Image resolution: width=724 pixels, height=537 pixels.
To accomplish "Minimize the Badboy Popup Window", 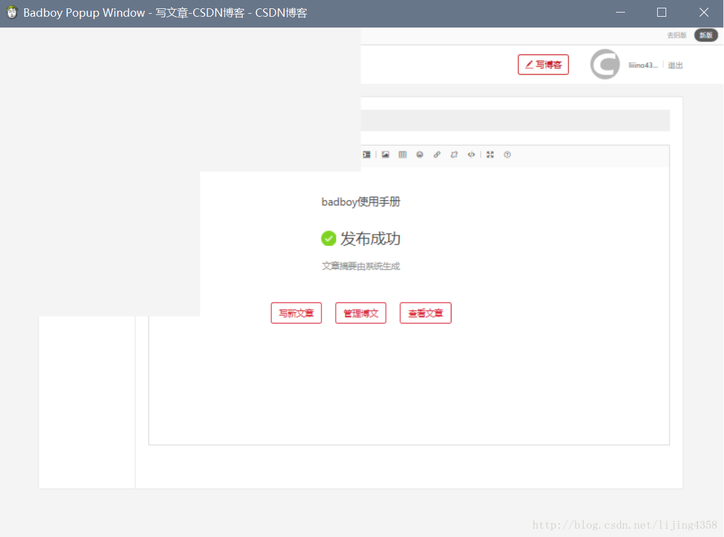I will [621, 13].
